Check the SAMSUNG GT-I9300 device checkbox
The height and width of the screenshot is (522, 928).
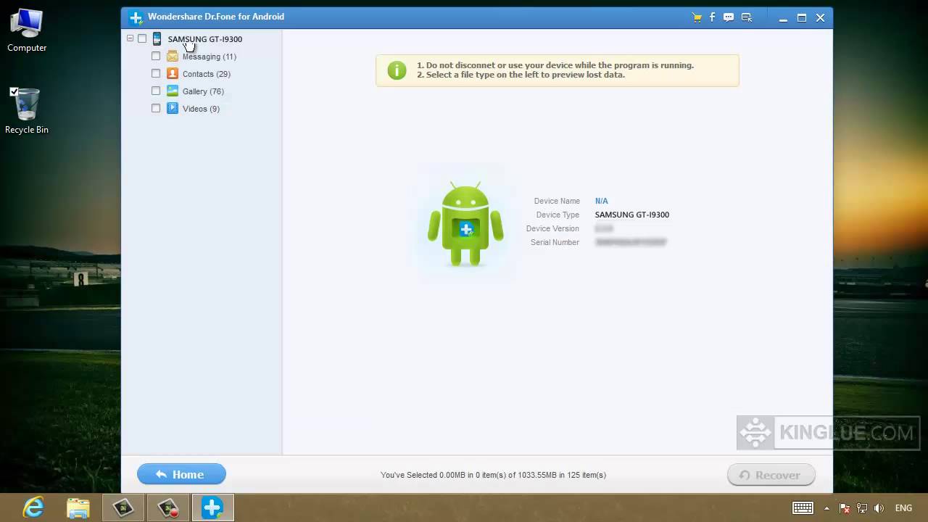tap(142, 38)
